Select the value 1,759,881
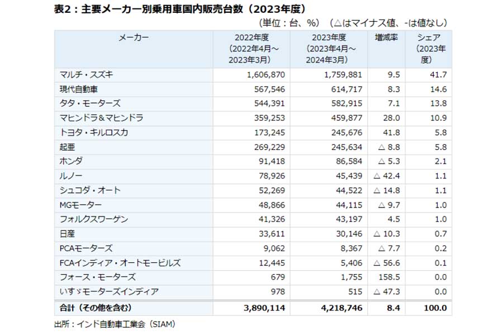Viewport: 503px width, 335px height. [x=343, y=75]
